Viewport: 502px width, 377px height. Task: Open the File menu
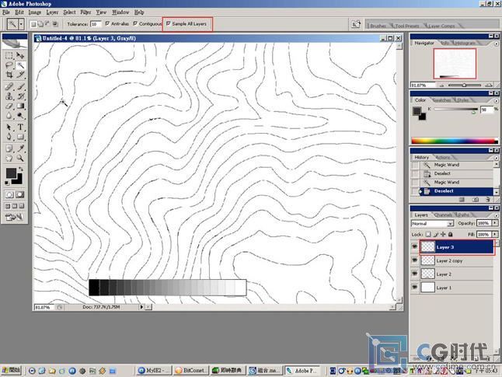pyautogui.click(x=6, y=12)
